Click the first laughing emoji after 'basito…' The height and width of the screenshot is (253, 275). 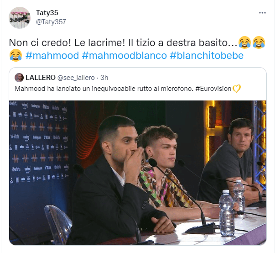pyautogui.click(x=244, y=42)
